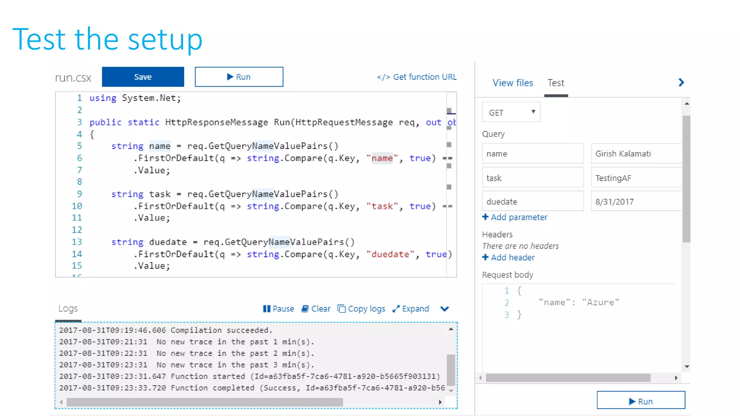The image size is (740, 416).
Task: Copy logs to clipboard
Action: tap(361, 309)
